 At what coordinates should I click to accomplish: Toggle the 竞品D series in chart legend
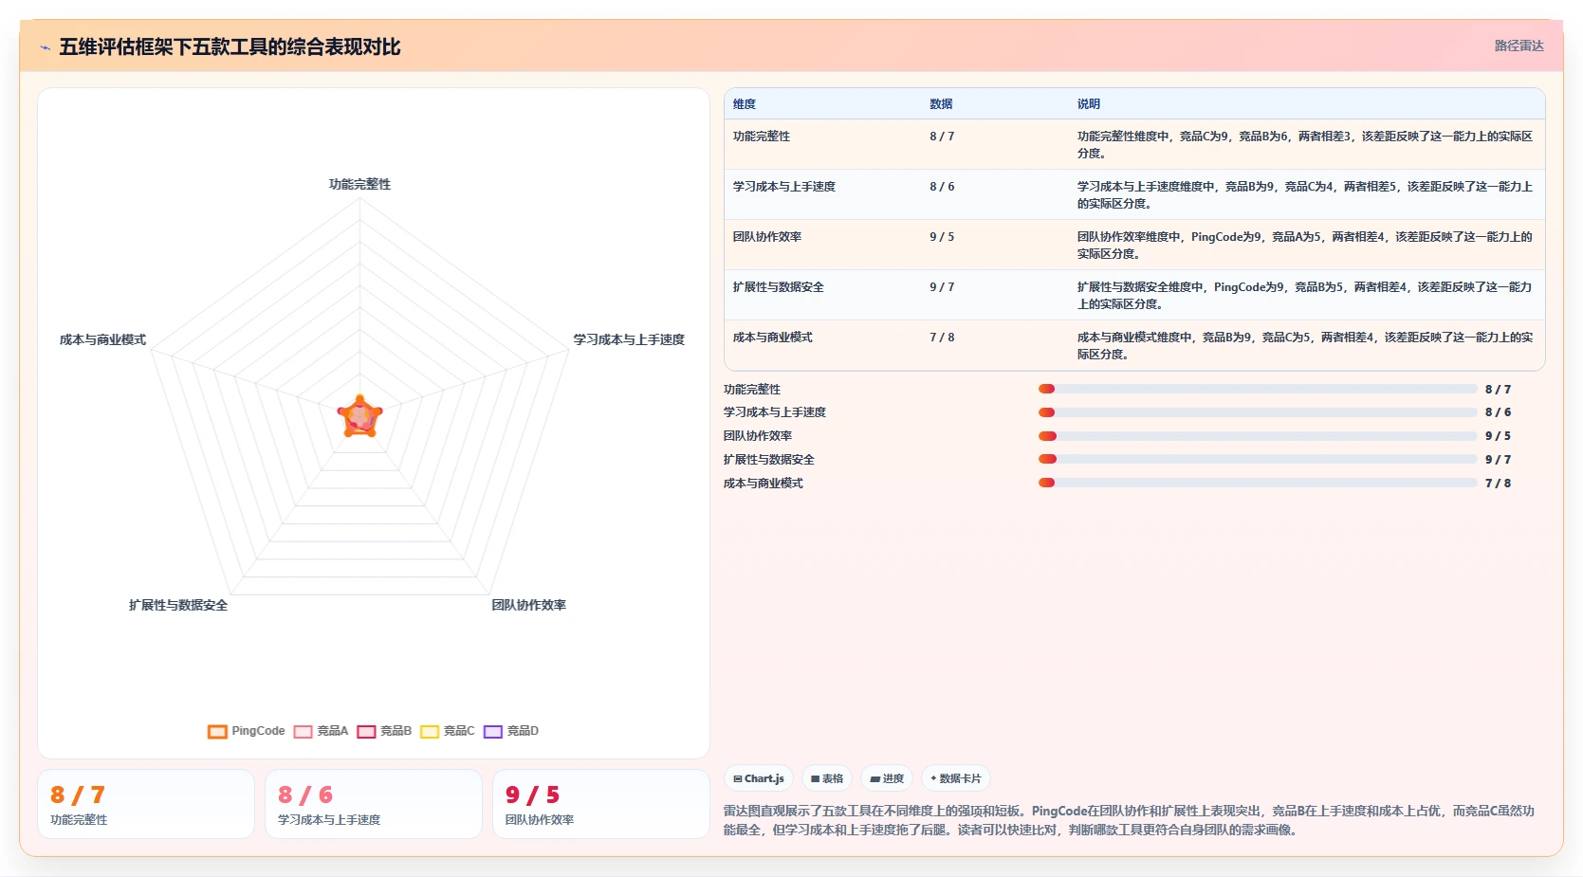[x=511, y=731]
